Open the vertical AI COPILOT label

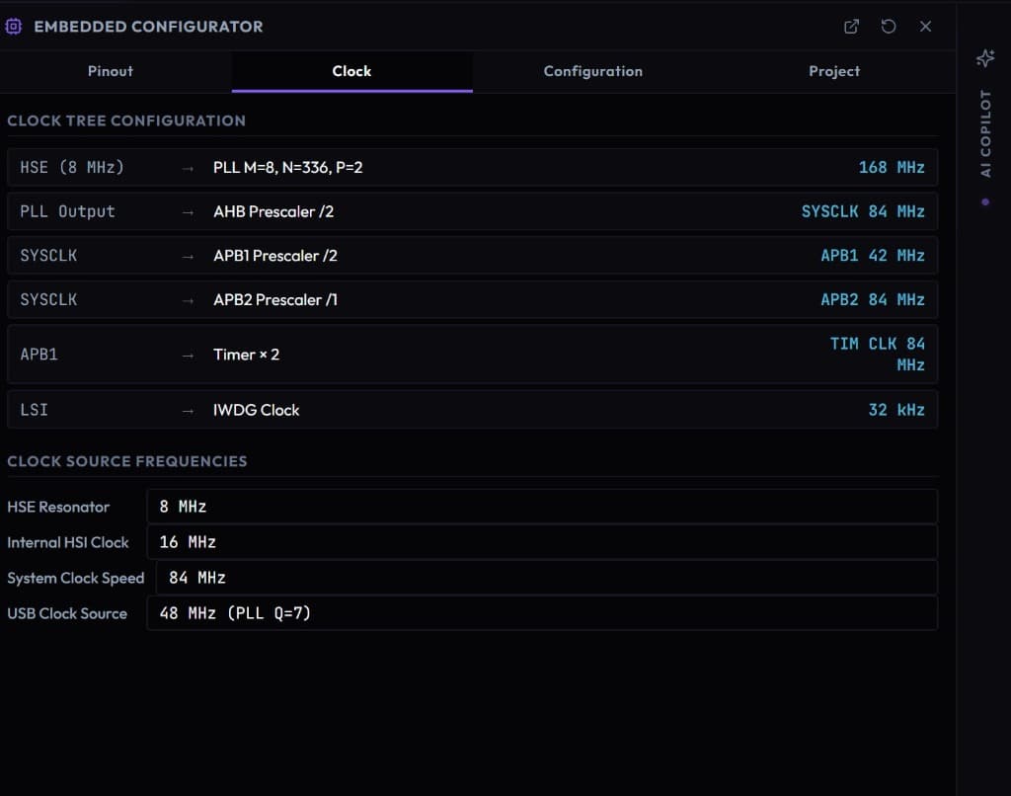click(x=985, y=133)
